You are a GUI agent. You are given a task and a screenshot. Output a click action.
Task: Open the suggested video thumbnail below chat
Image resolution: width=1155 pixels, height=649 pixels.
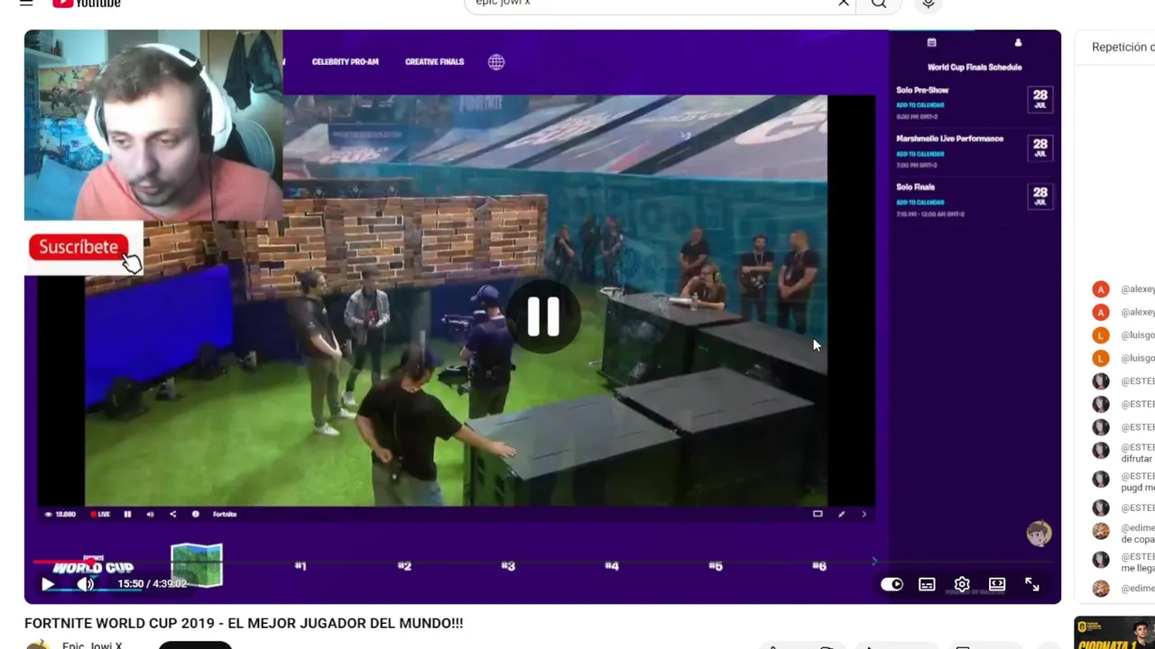1114,633
